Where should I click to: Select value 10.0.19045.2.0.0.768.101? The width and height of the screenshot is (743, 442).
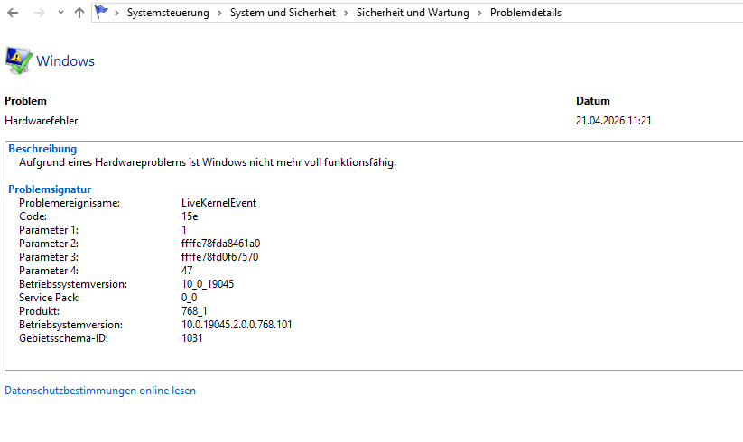237,325
